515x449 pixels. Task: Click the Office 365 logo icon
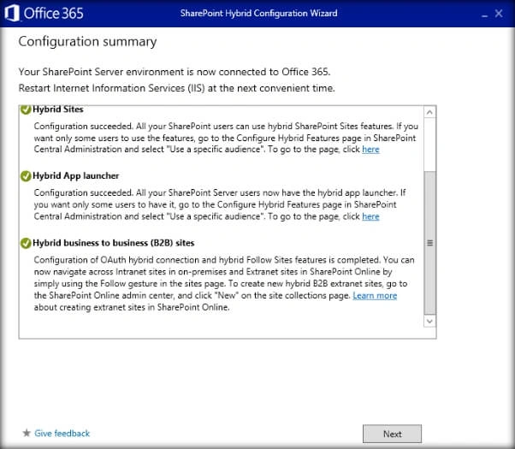tap(12, 14)
